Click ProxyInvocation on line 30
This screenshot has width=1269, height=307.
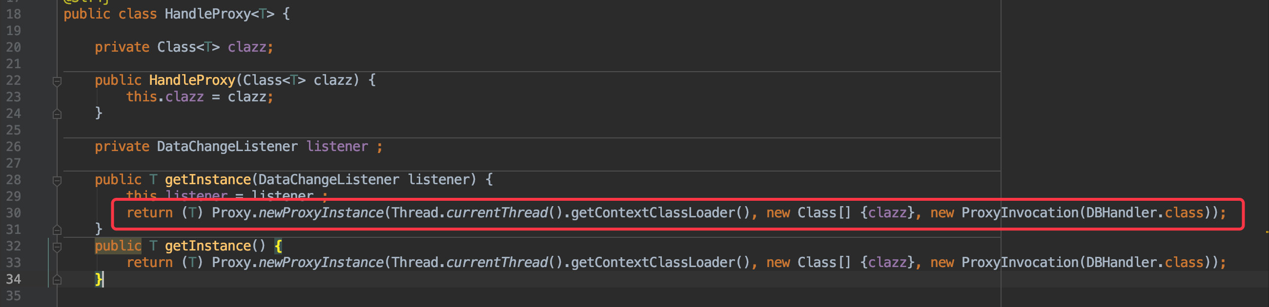click(1020, 213)
